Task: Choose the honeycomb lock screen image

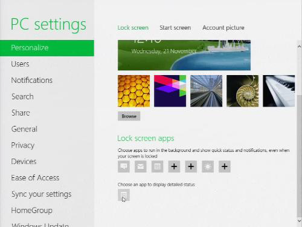Action: (x=133, y=91)
